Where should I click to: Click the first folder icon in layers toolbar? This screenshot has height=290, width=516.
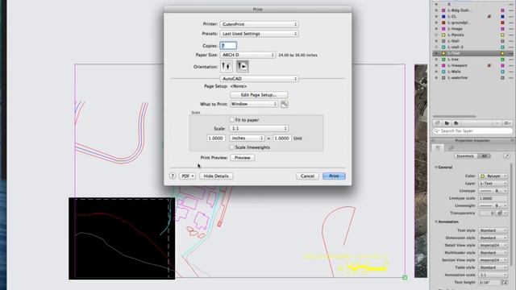447,123
